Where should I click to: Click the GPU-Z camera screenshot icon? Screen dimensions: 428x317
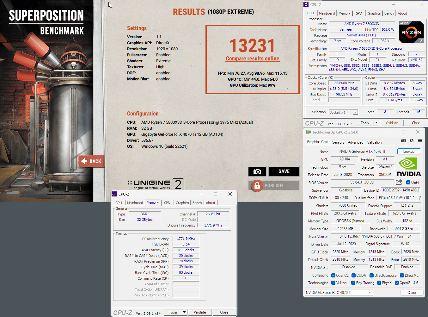pyautogui.click(x=404, y=140)
